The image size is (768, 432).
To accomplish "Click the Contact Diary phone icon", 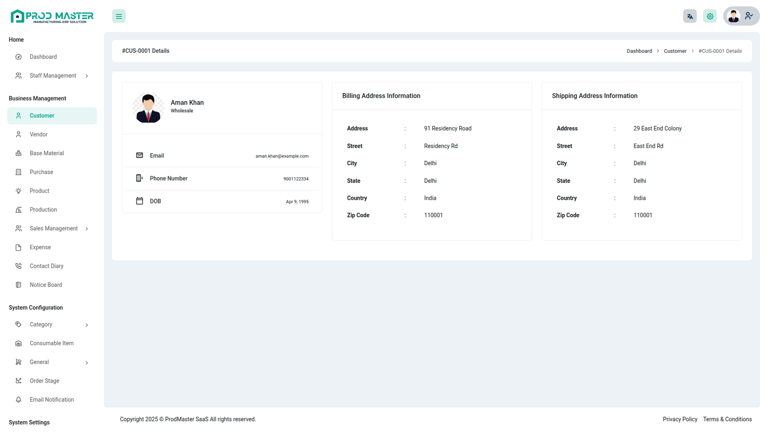I will coord(18,266).
